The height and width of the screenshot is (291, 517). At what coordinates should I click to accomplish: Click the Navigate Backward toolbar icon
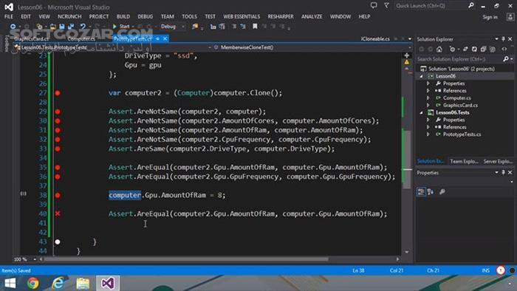pos(13,27)
